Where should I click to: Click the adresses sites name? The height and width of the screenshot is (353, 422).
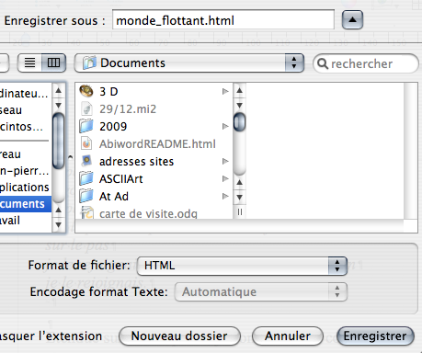tap(137, 161)
